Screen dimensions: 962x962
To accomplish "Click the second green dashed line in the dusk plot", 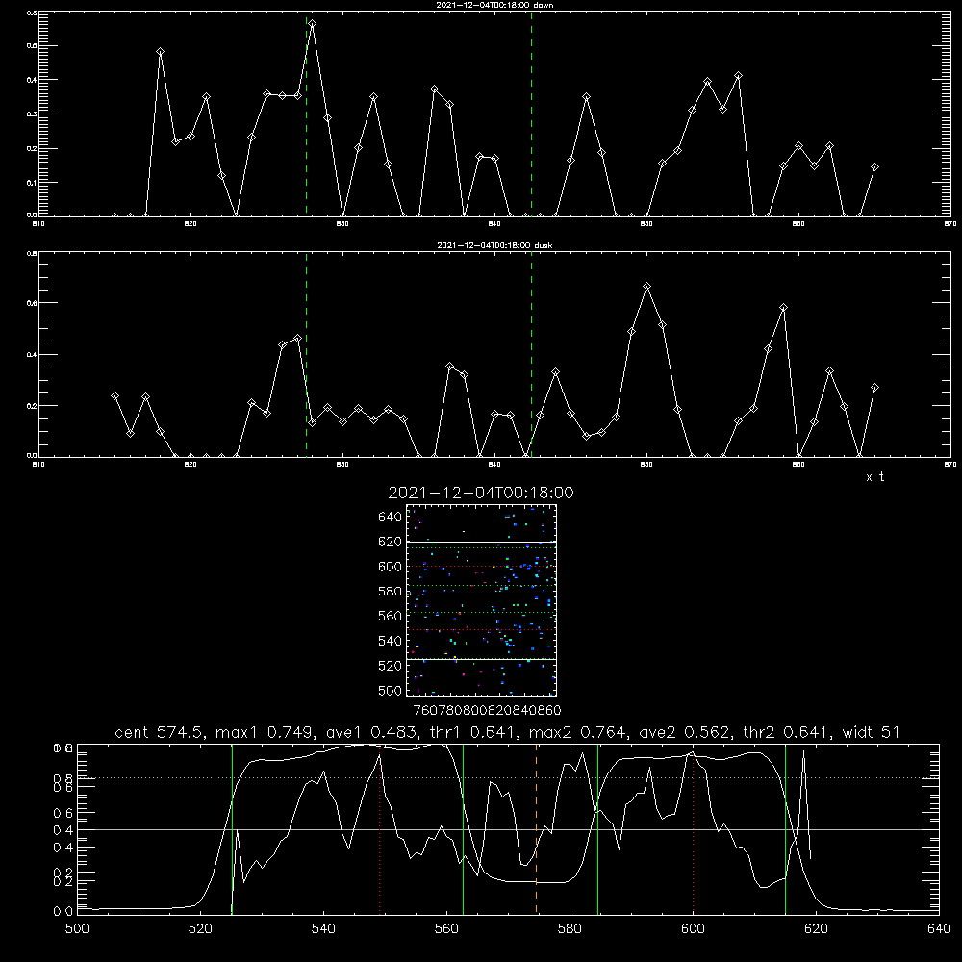I will click(531, 355).
